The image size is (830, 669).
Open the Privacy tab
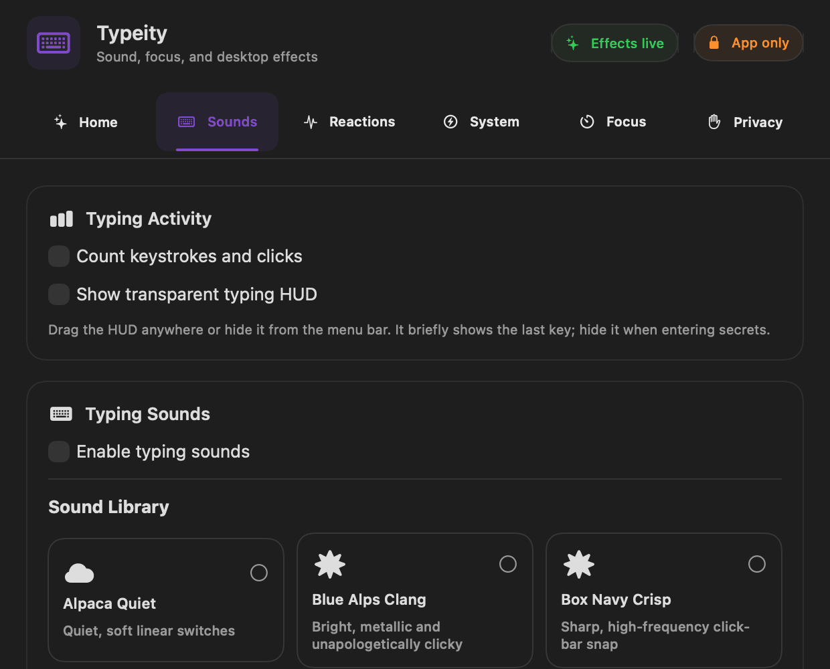point(746,122)
